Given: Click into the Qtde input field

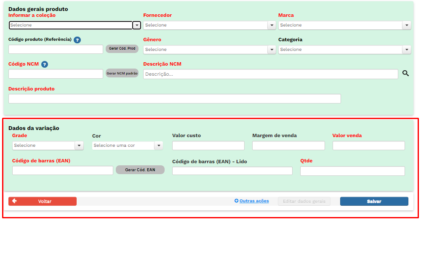Looking at the screenshot, I should pyautogui.click(x=352, y=171).
